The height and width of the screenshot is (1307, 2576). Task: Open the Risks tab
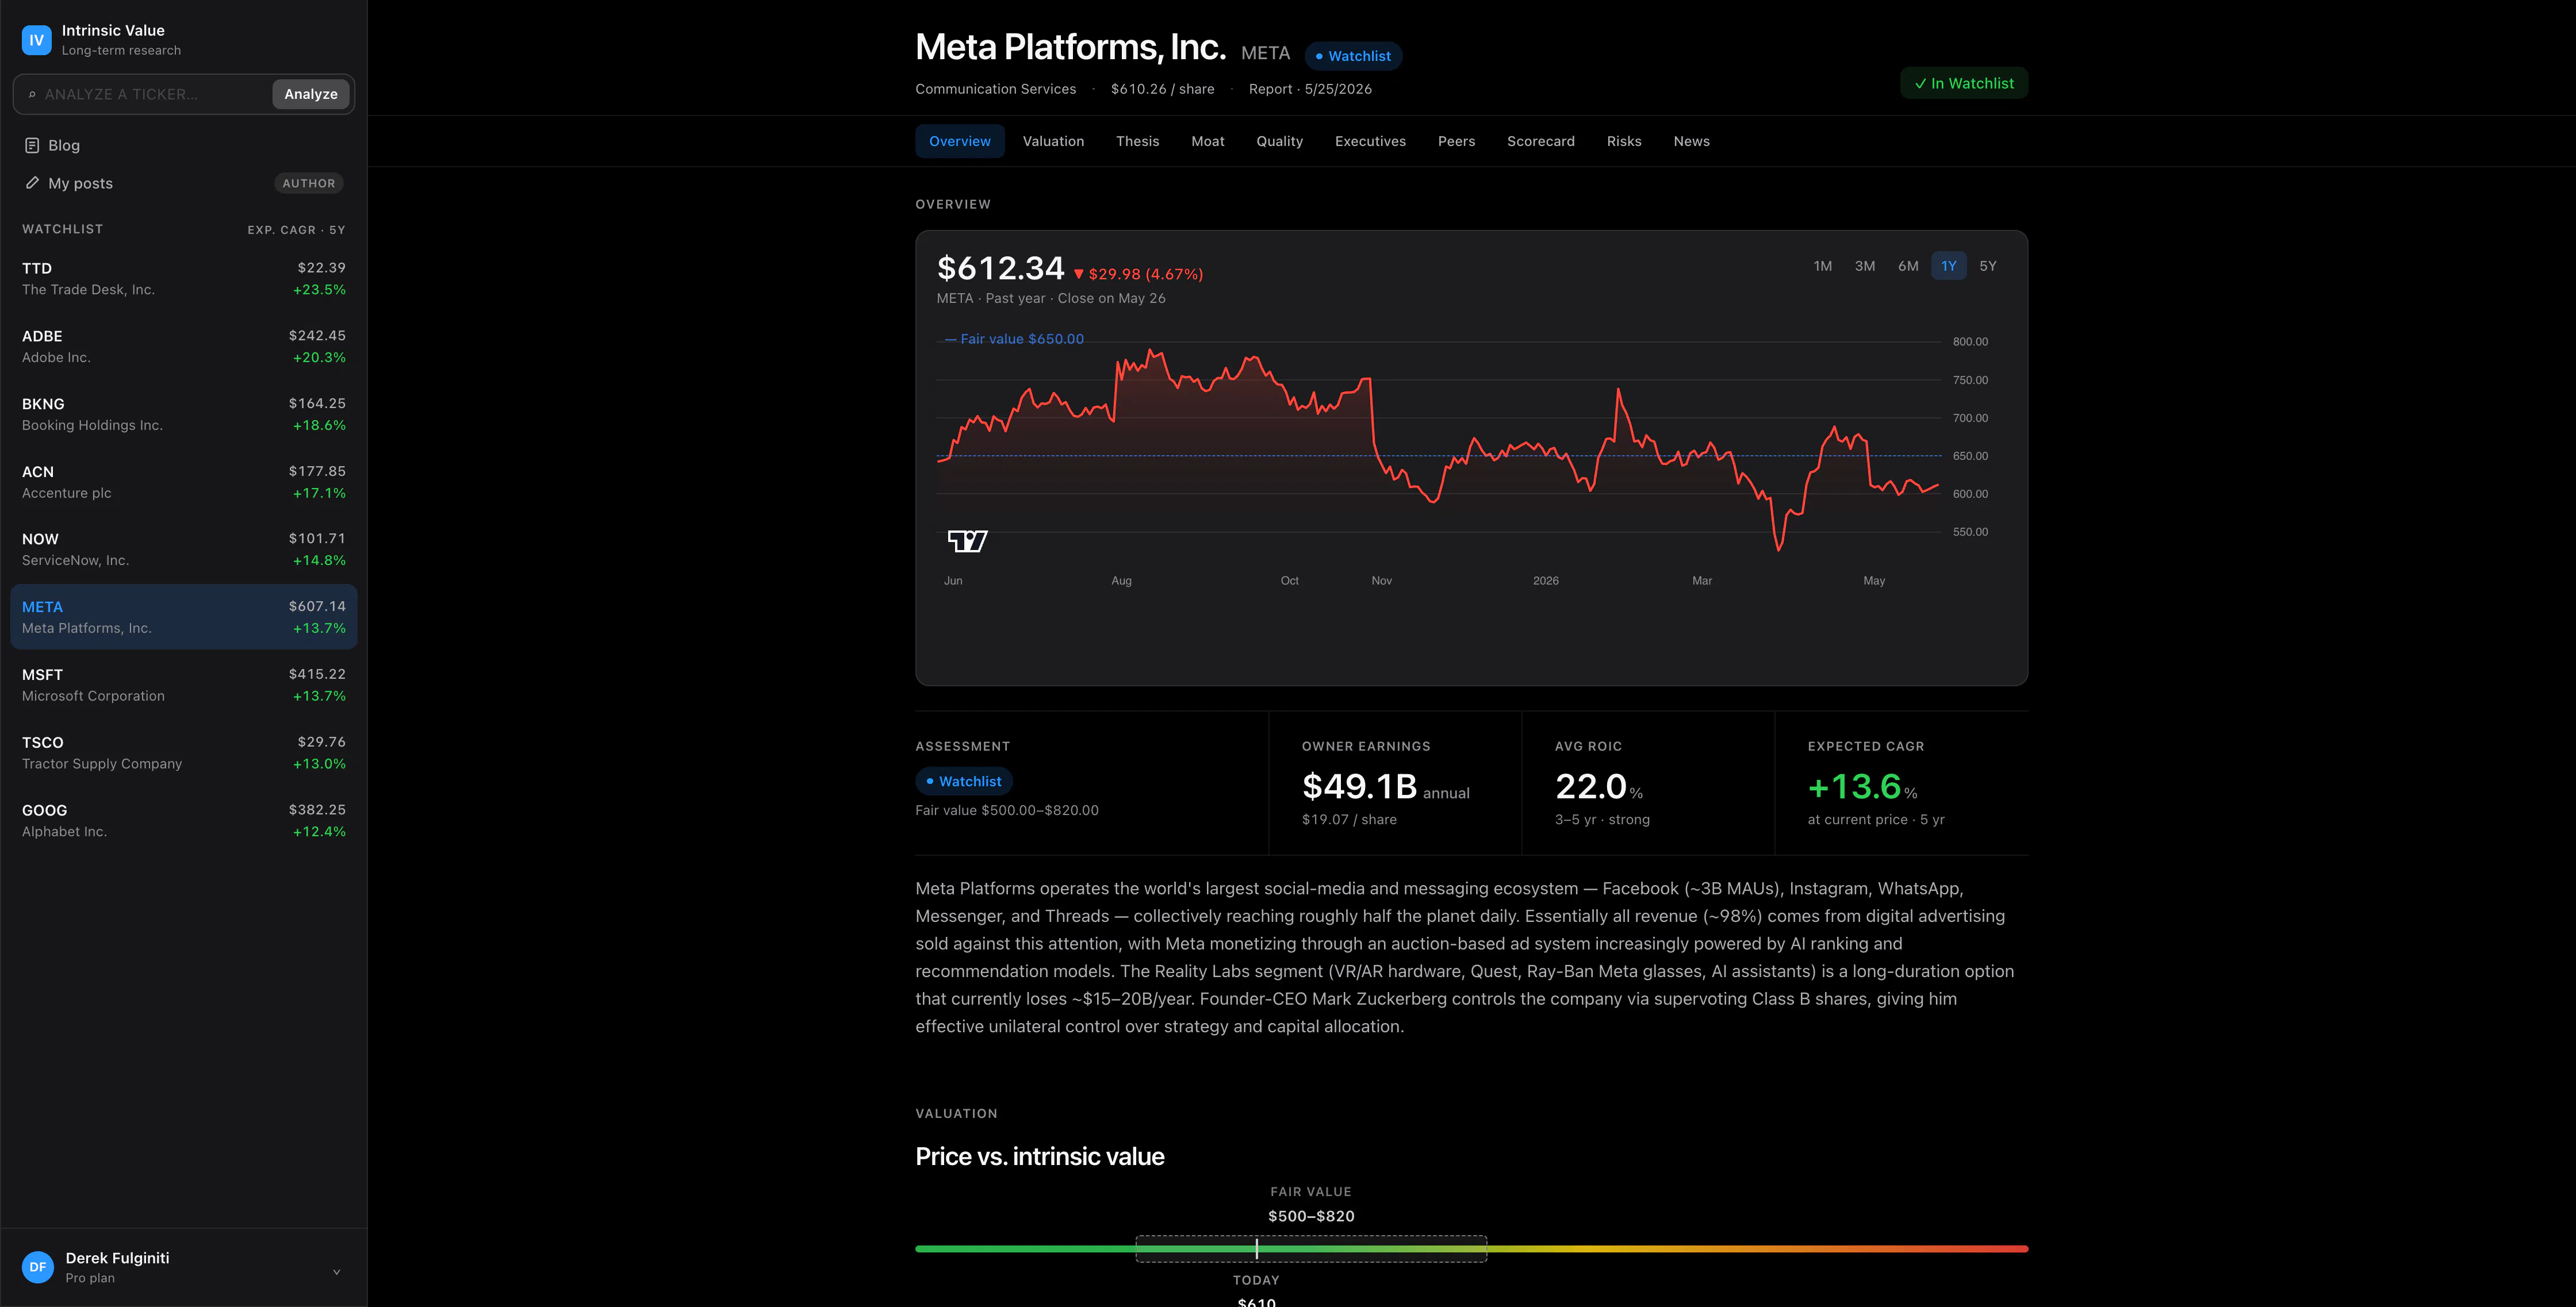(1624, 141)
